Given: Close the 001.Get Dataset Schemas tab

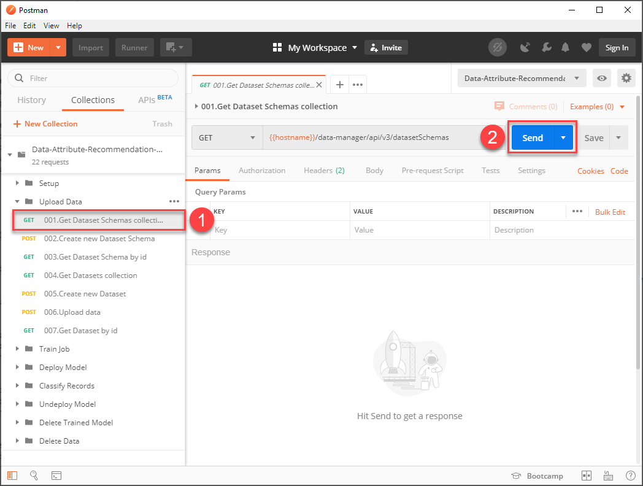Looking at the screenshot, I should coord(318,85).
